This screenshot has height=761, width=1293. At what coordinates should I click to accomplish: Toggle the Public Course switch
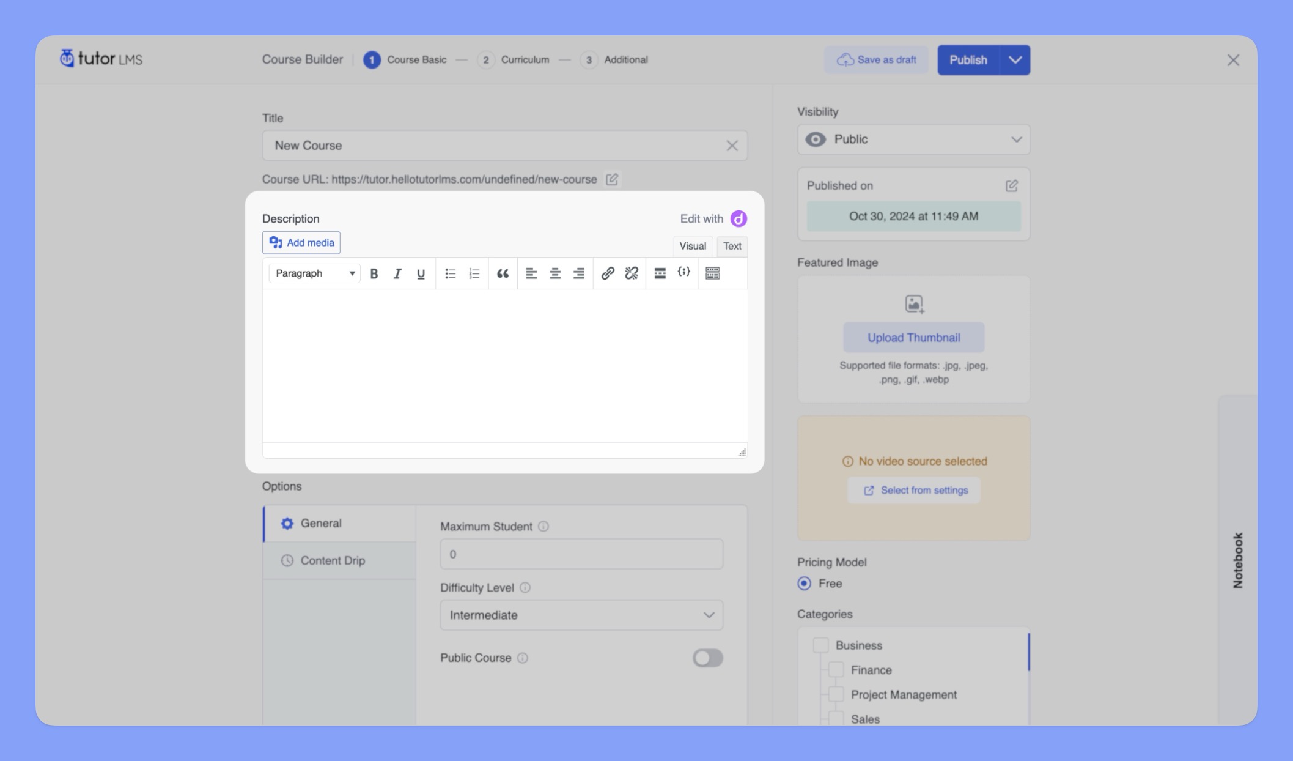tap(708, 658)
